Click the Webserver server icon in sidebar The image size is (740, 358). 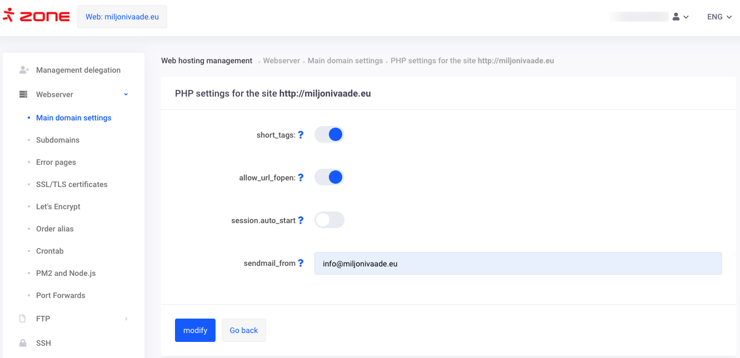(23, 94)
